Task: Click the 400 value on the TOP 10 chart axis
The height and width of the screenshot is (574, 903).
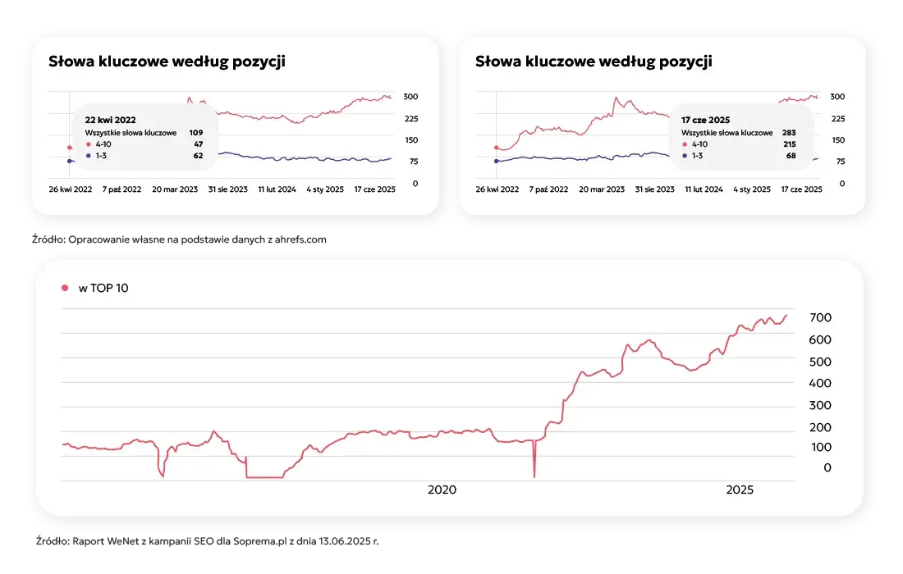Action: [821, 383]
